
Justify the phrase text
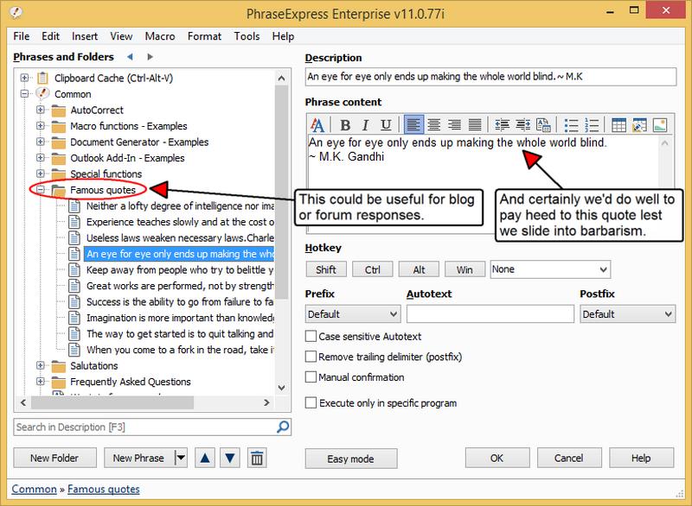[x=475, y=125]
